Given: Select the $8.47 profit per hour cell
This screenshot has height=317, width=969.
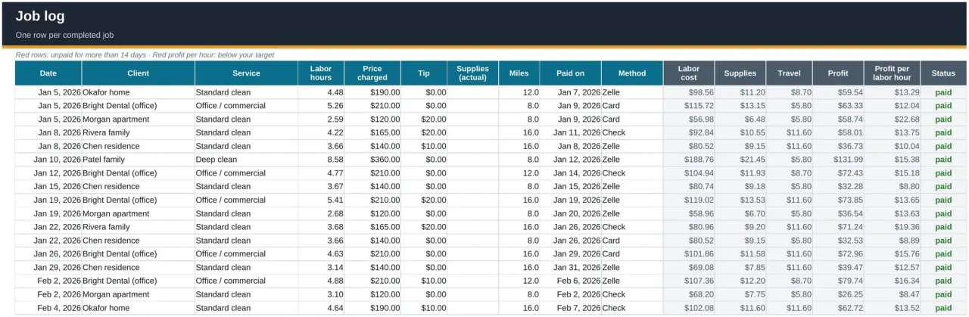Looking at the screenshot, I should (x=893, y=294).
